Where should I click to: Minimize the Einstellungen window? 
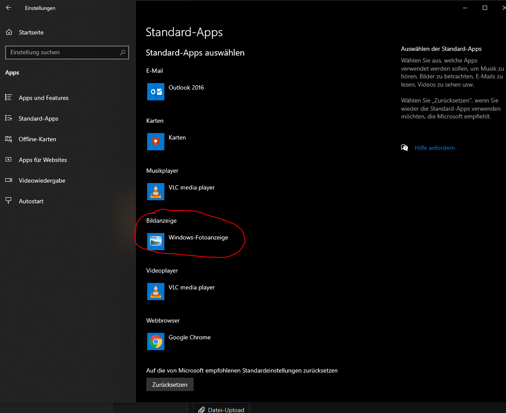point(465,8)
